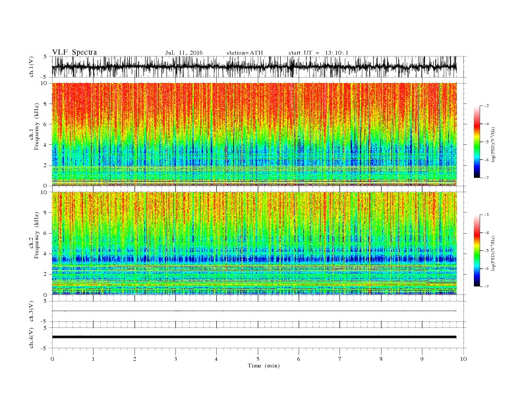
Task: Click the "0" label on the time axis
Action: [x=52, y=359]
